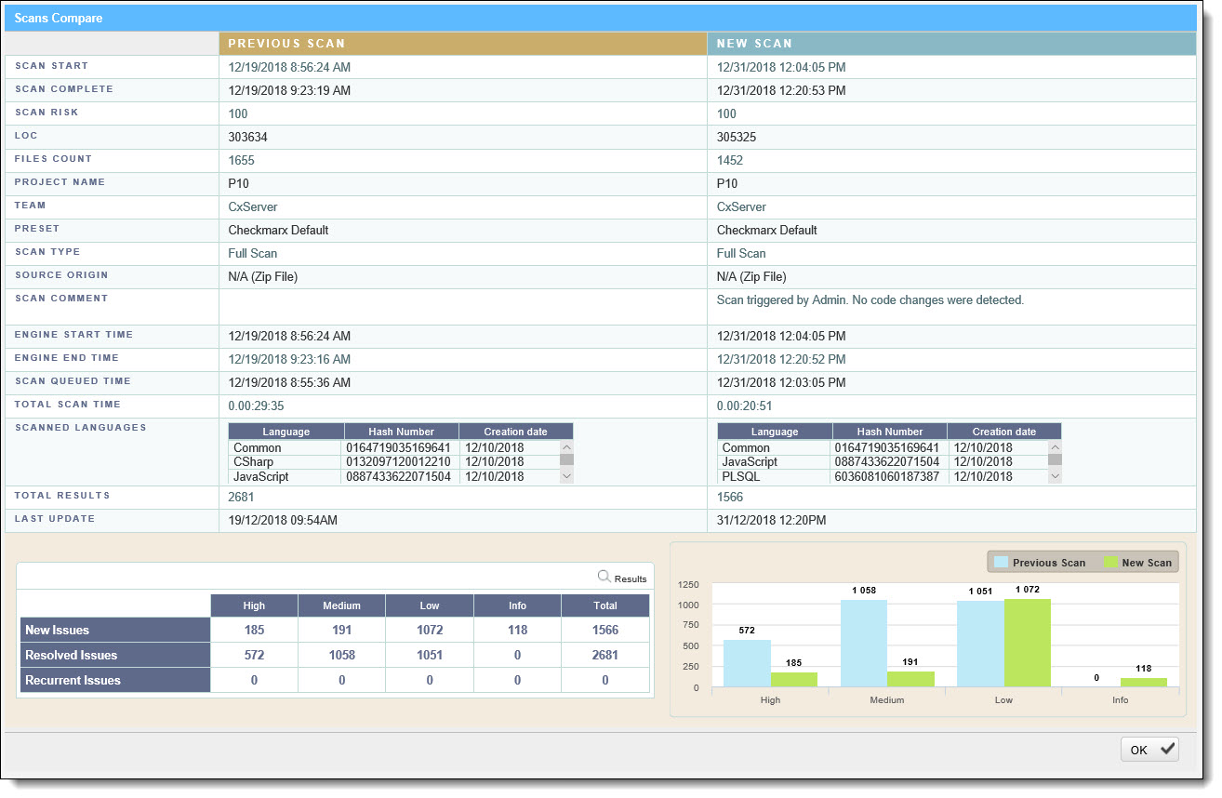Viewport: 1222px width, 798px height.
Task: Click Resolved Issues Low value 1051
Action: [430, 655]
